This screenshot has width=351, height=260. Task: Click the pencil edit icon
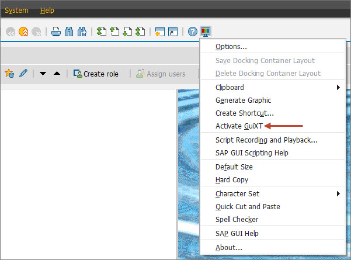tap(23, 74)
